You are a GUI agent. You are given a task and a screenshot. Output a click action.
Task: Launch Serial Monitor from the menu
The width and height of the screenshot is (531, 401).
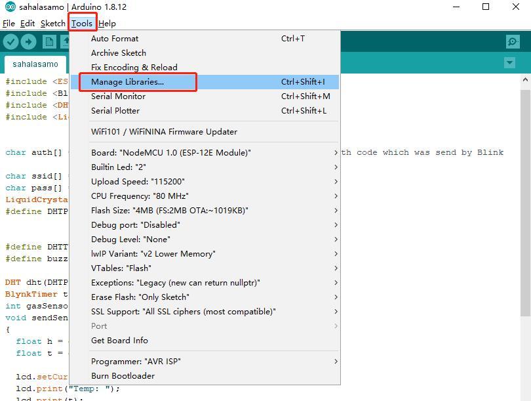tap(205, 96)
